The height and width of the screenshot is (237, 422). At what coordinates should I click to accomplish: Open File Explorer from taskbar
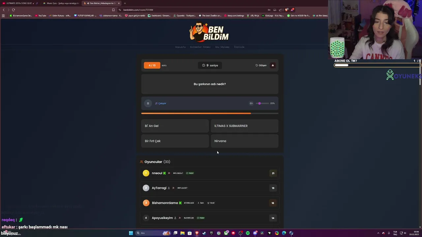(182, 233)
